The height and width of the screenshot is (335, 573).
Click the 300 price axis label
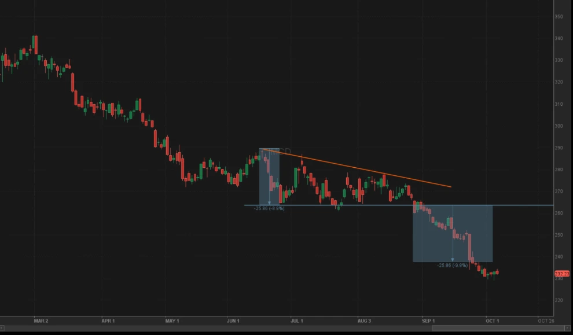coord(559,126)
